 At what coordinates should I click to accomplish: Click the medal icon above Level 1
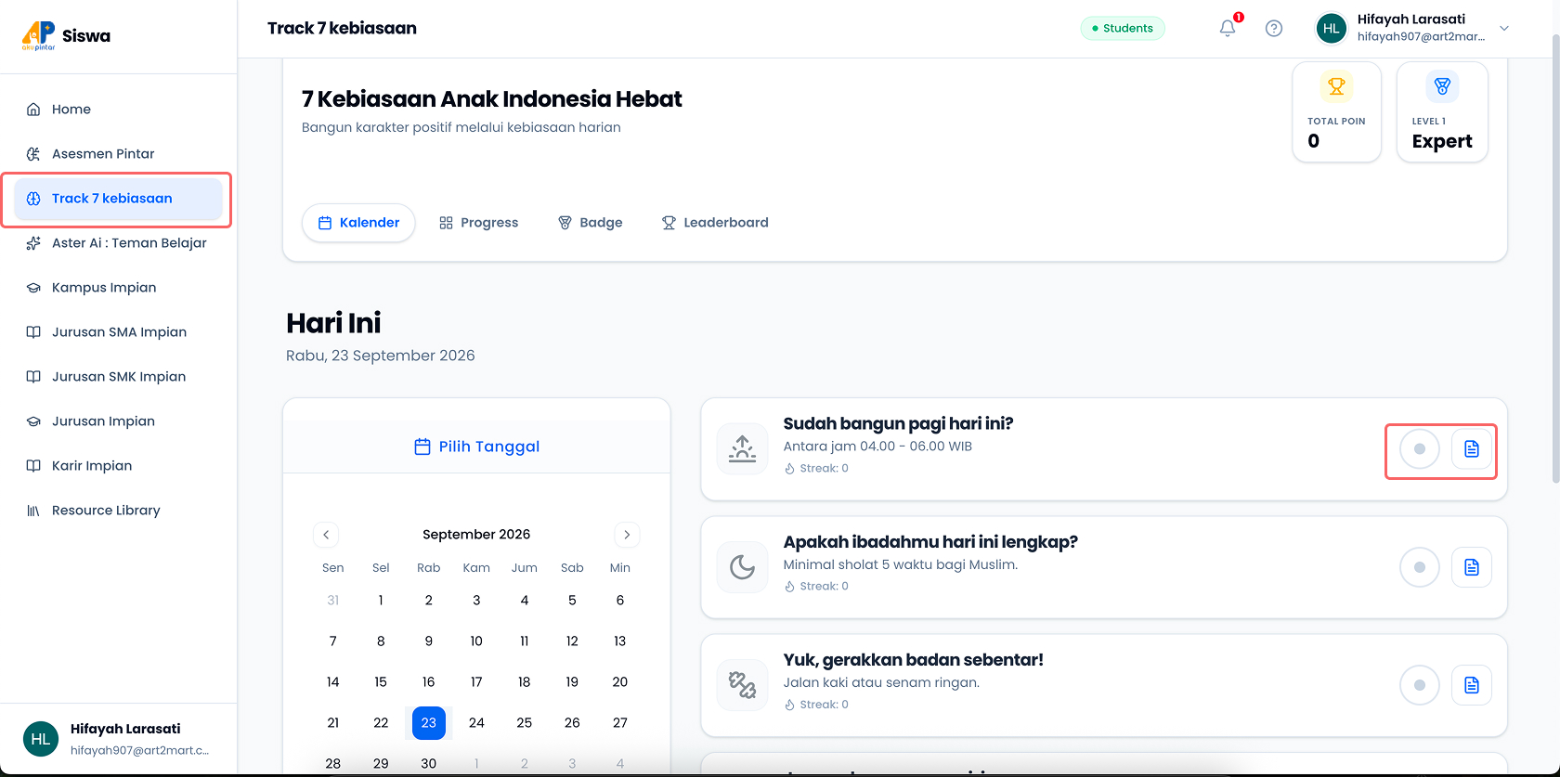[1442, 86]
